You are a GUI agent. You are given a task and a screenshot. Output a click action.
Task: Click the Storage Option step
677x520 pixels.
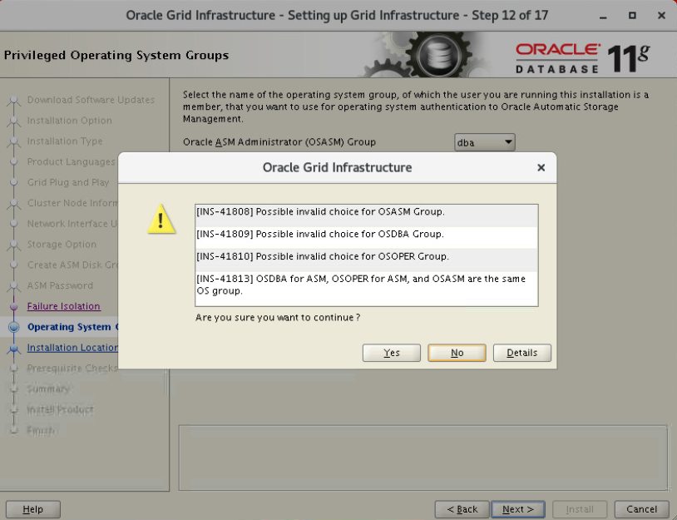(x=62, y=245)
